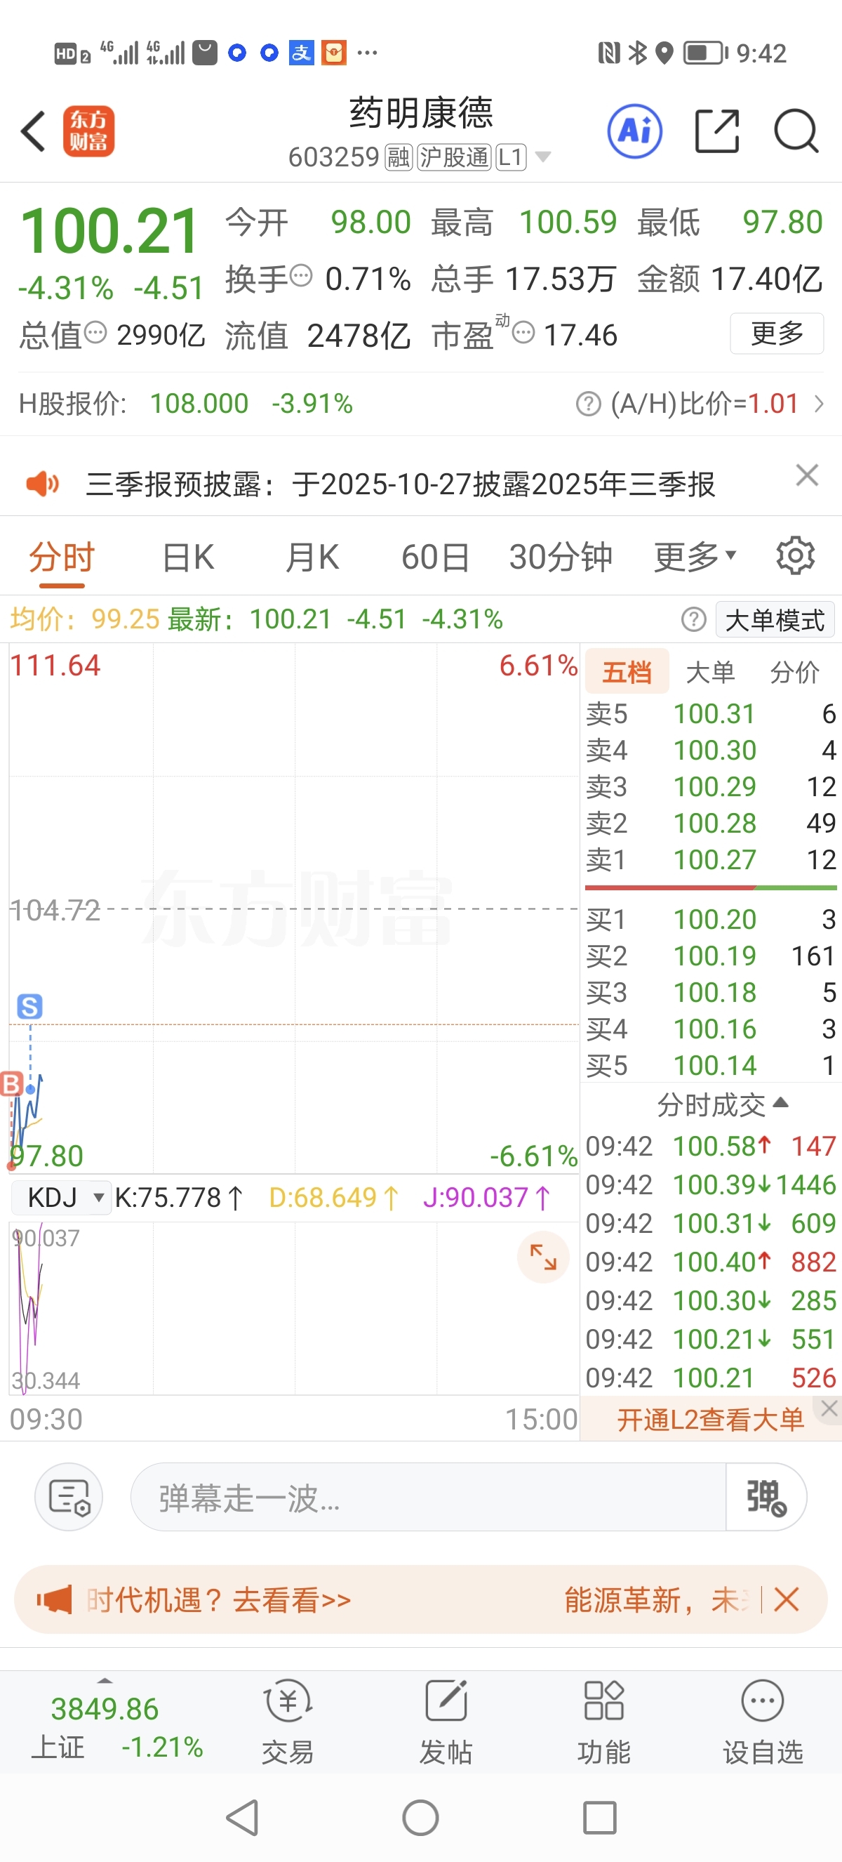Select the 大单 tab
The image size is (842, 1862).
710,672
